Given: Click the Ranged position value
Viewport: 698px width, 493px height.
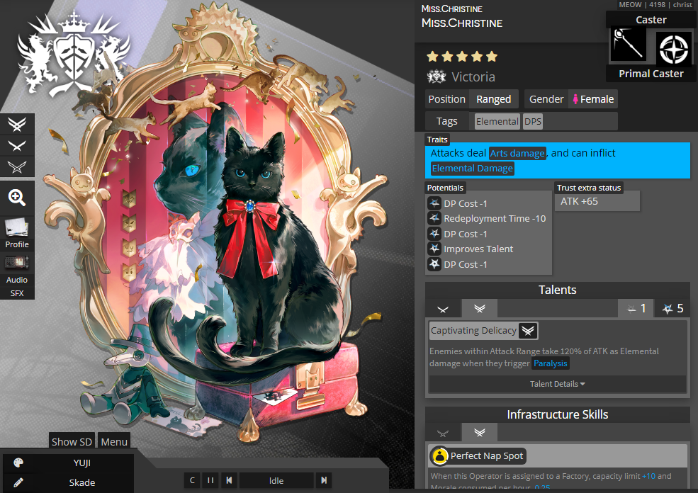Looking at the screenshot, I should [x=493, y=99].
